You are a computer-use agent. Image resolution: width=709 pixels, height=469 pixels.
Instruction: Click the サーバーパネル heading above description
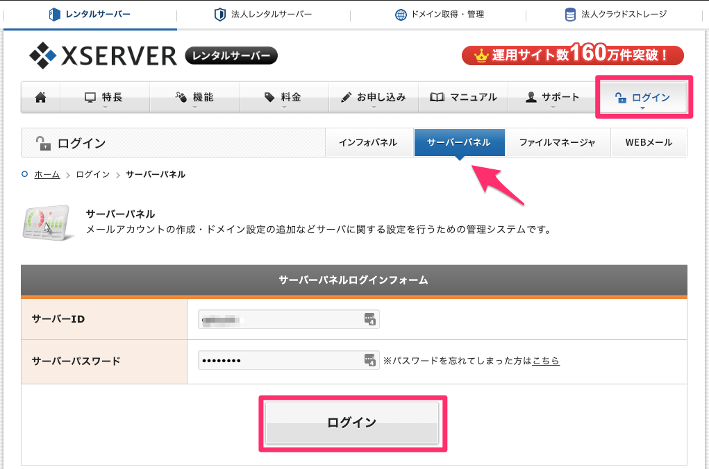[120, 214]
